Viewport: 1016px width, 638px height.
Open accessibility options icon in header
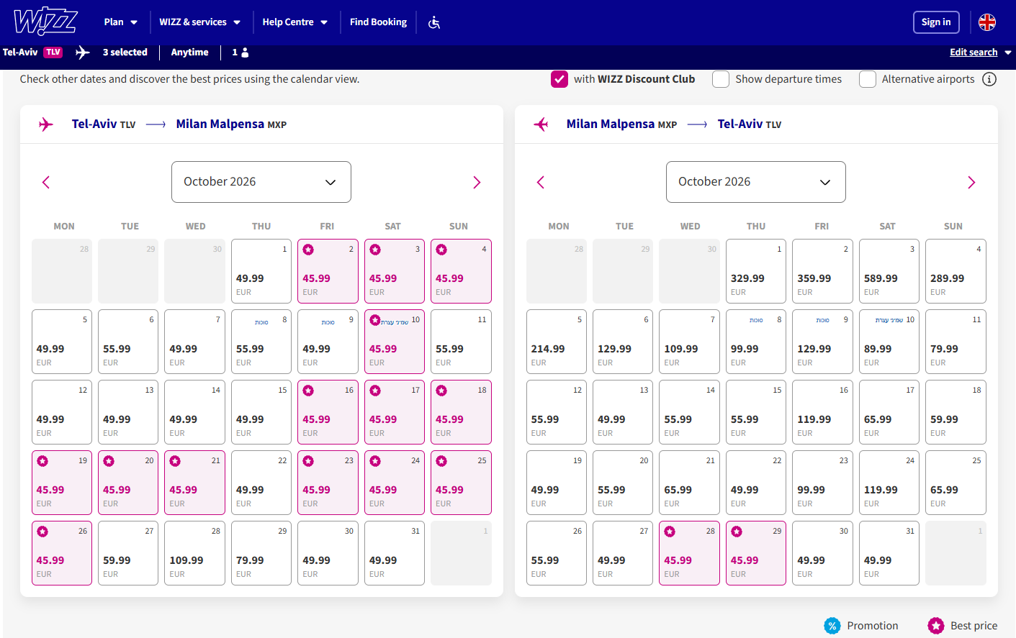pyautogui.click(x=434, y=22)
